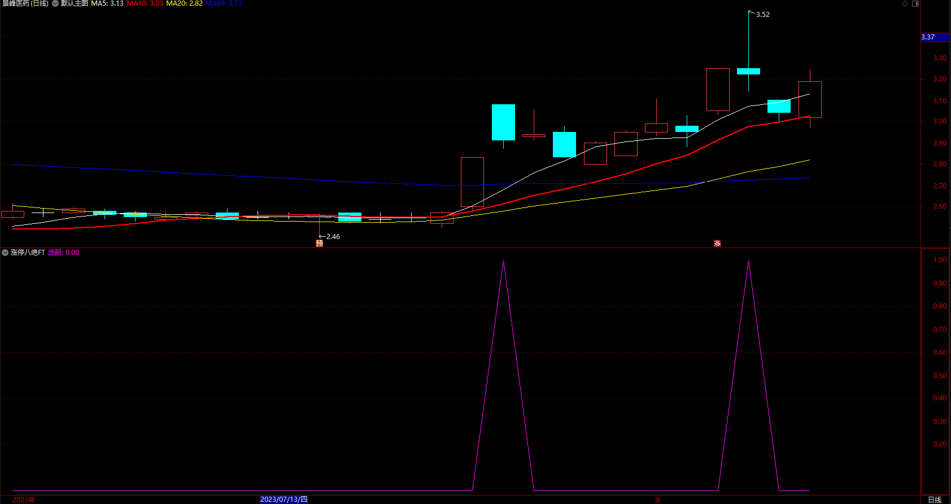Click the 景峰医药(日线) stock title
951x504 pixels.
coord(25,3)
